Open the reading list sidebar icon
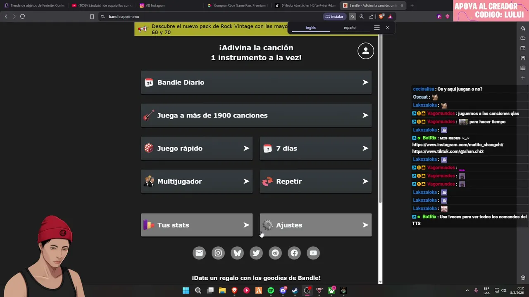The height and width of the screenshot is (297, 529). coord(523,68)
